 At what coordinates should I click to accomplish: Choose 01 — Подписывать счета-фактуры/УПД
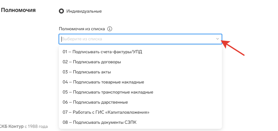click(102, 52)
